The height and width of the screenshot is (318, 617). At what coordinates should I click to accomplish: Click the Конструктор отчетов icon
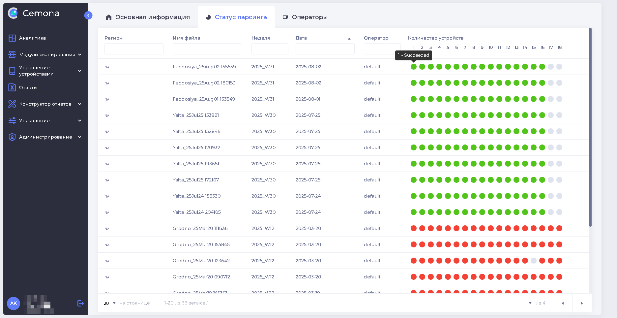coord(12,104)
